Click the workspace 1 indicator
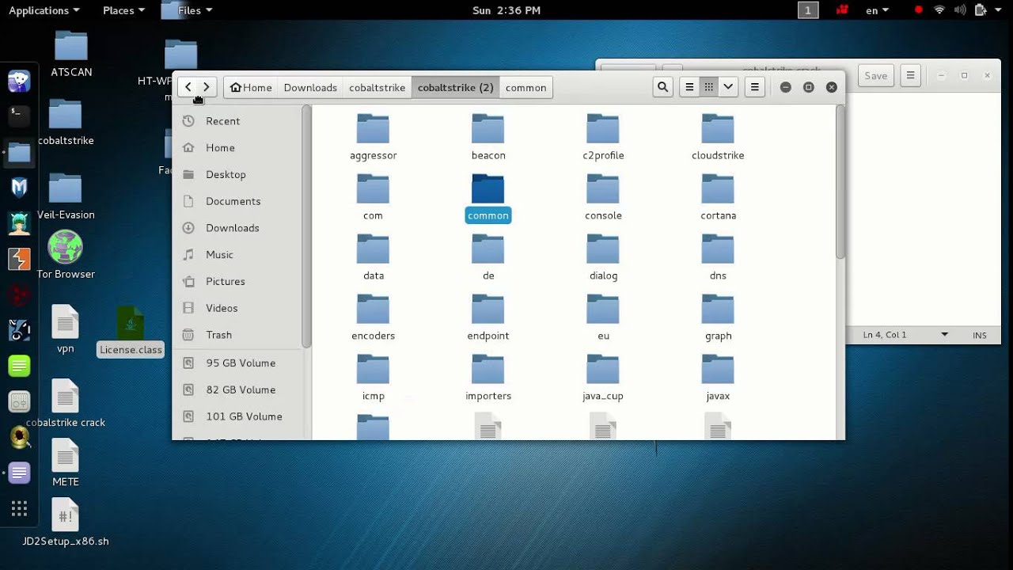1013x570 pixels. (x=808, y=10)
